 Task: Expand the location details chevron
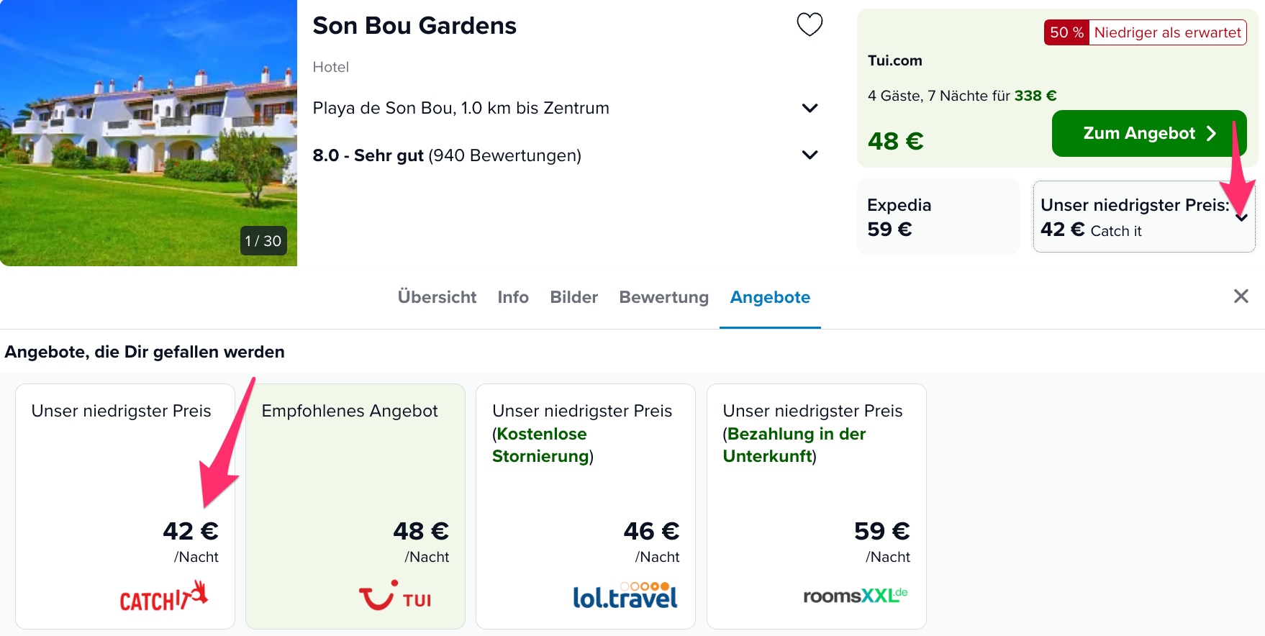point(810,108)
